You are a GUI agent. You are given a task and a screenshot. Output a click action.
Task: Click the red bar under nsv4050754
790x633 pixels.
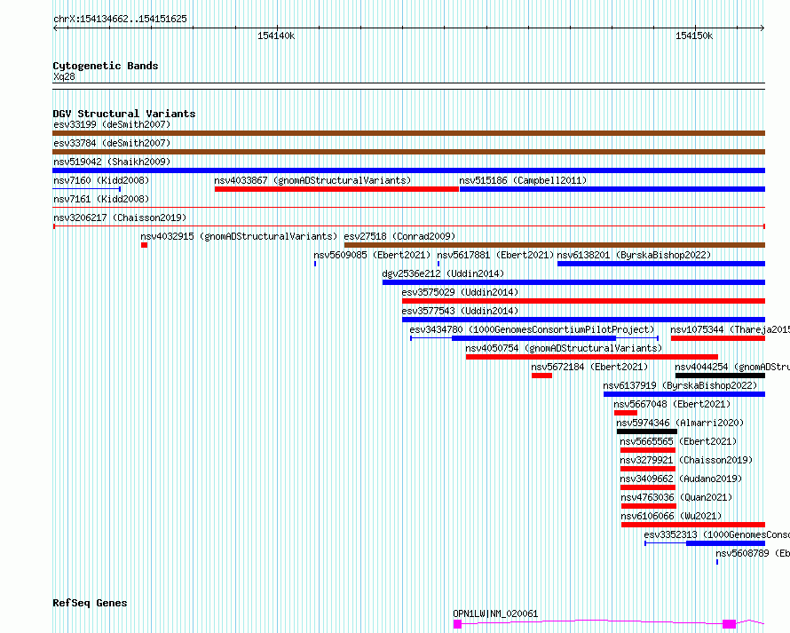592,357
